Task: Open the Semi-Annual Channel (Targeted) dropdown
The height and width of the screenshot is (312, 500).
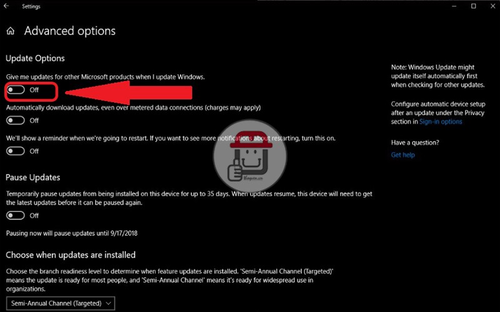Action: [x=61, y=303]
